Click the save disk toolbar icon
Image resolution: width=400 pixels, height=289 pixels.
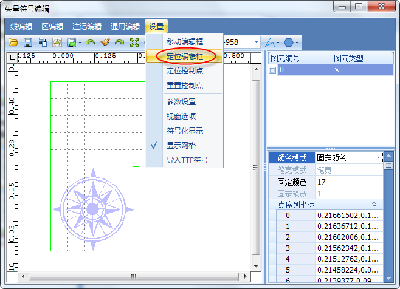click(x=28, y=42)
